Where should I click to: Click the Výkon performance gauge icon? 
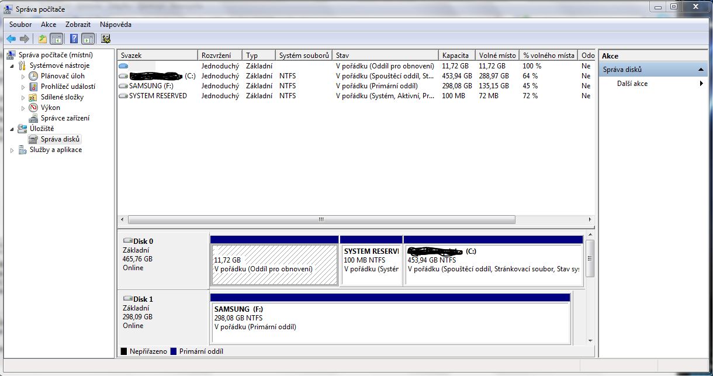click(34, 108)
